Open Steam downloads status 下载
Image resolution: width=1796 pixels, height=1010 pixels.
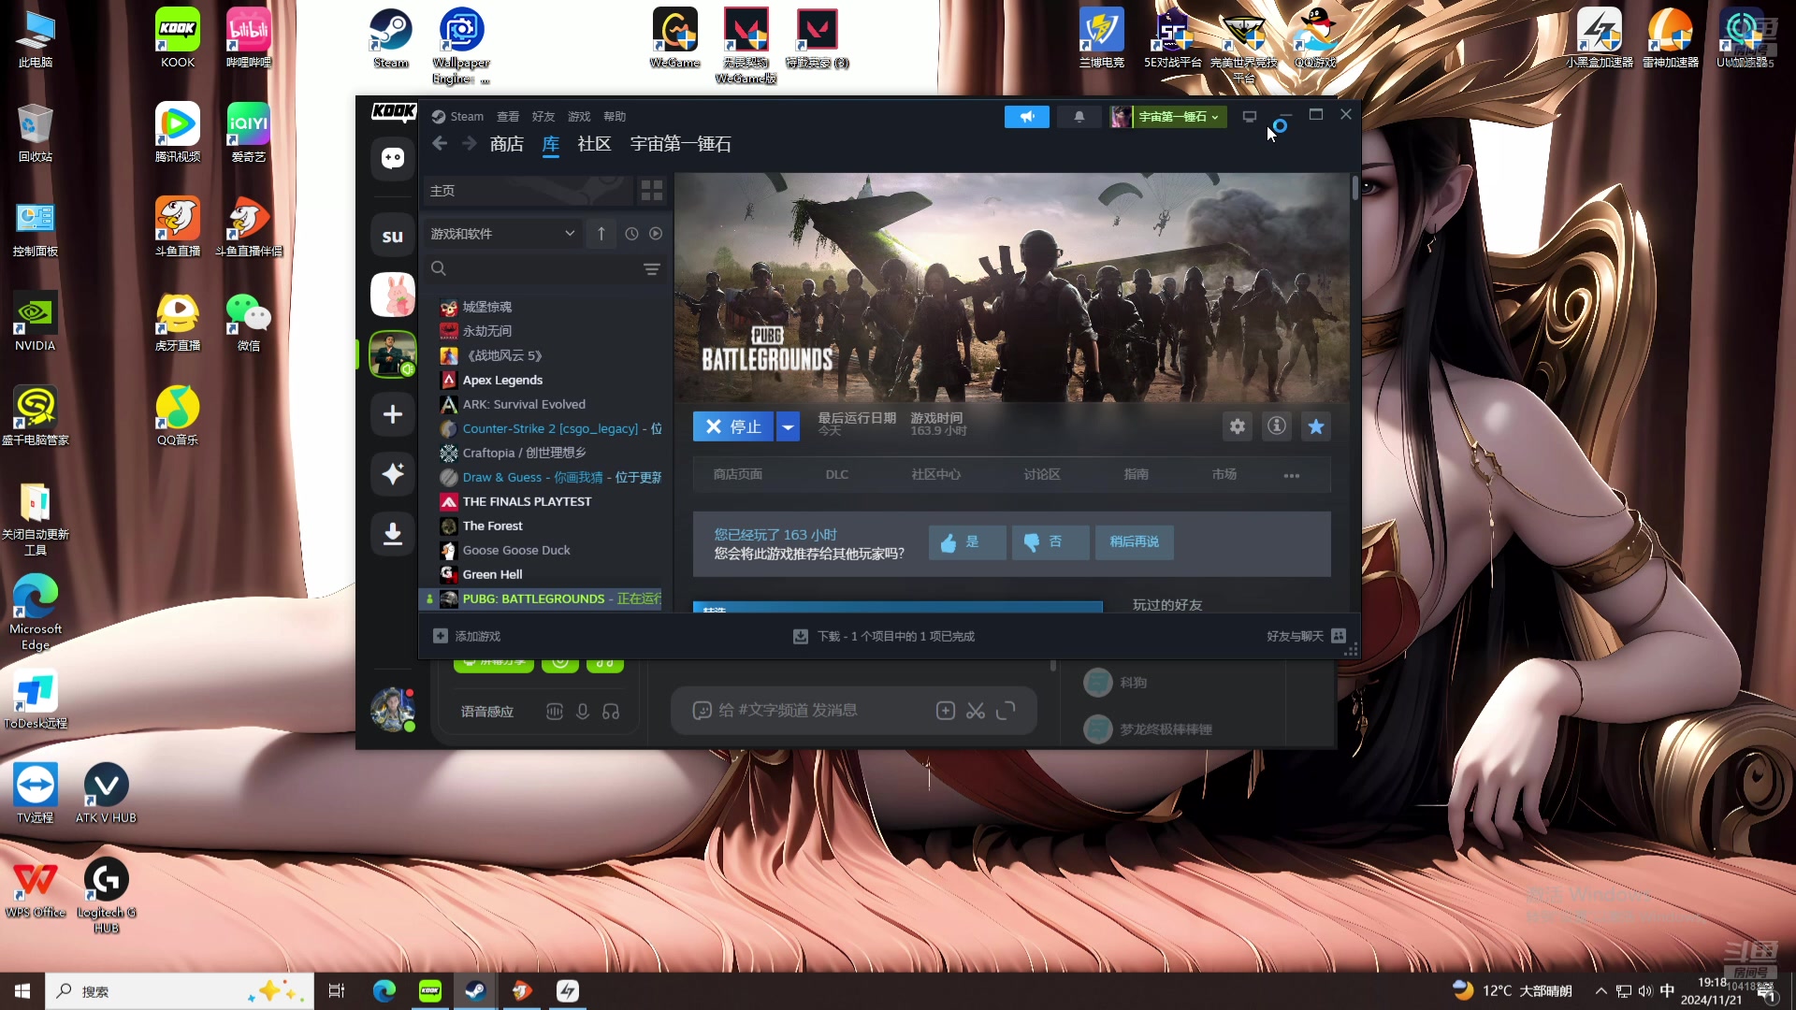(884, 636)
